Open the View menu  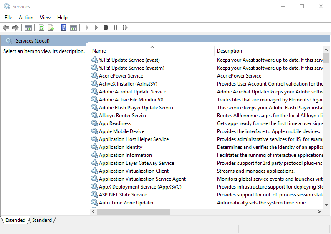[45, 18]
